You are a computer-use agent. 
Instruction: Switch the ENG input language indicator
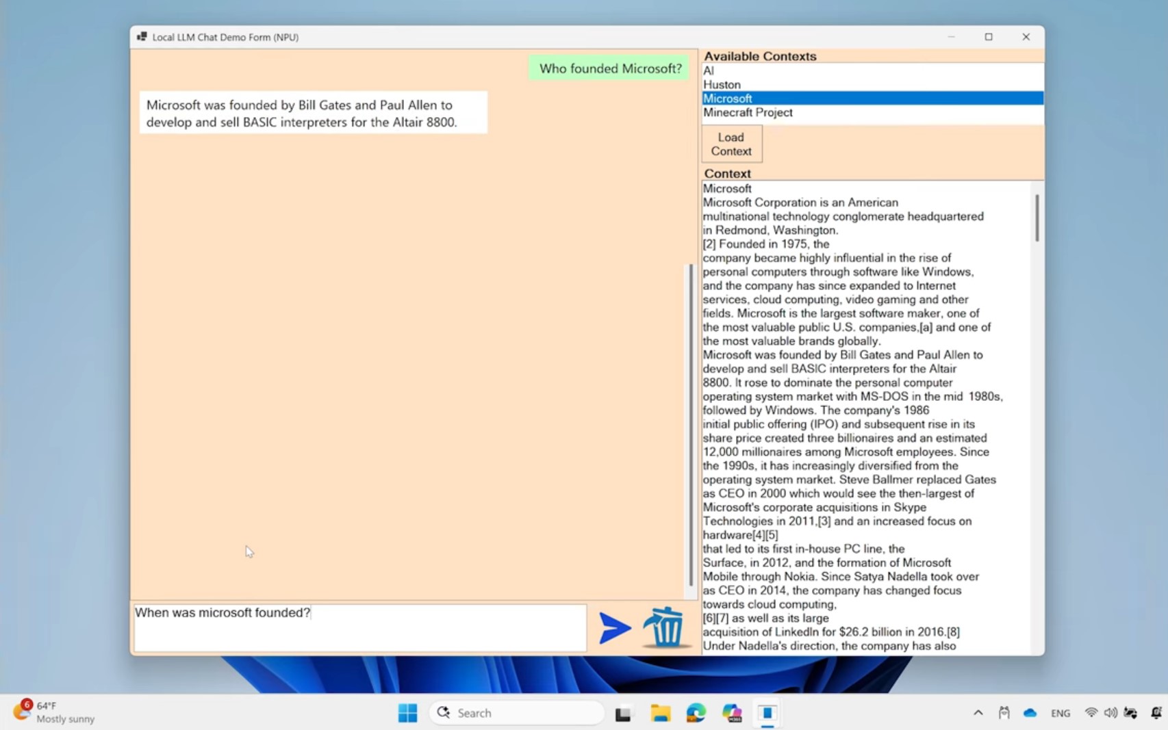tap(1061, 713)
